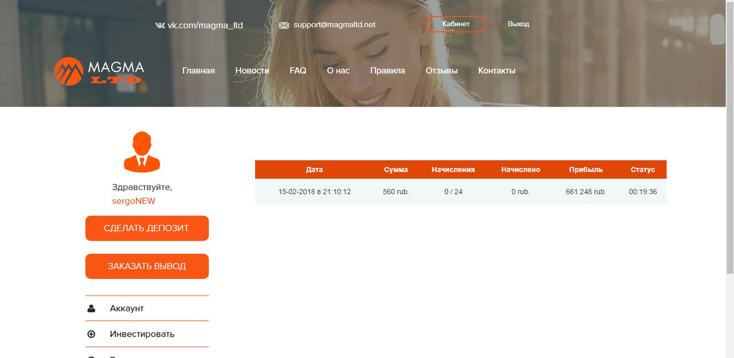Screen dimensions: 734x358
Task: Click the ЗАКАЗАТЬ ВЫВОД button
Action: (x=147, y=266)
